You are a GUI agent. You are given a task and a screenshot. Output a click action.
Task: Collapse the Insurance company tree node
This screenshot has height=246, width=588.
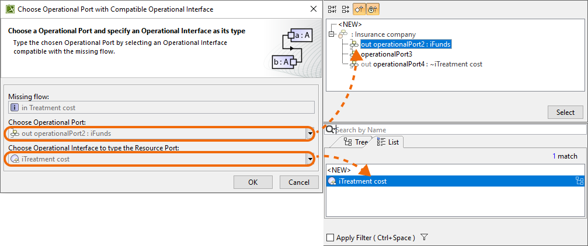click(x=331, y=34)
